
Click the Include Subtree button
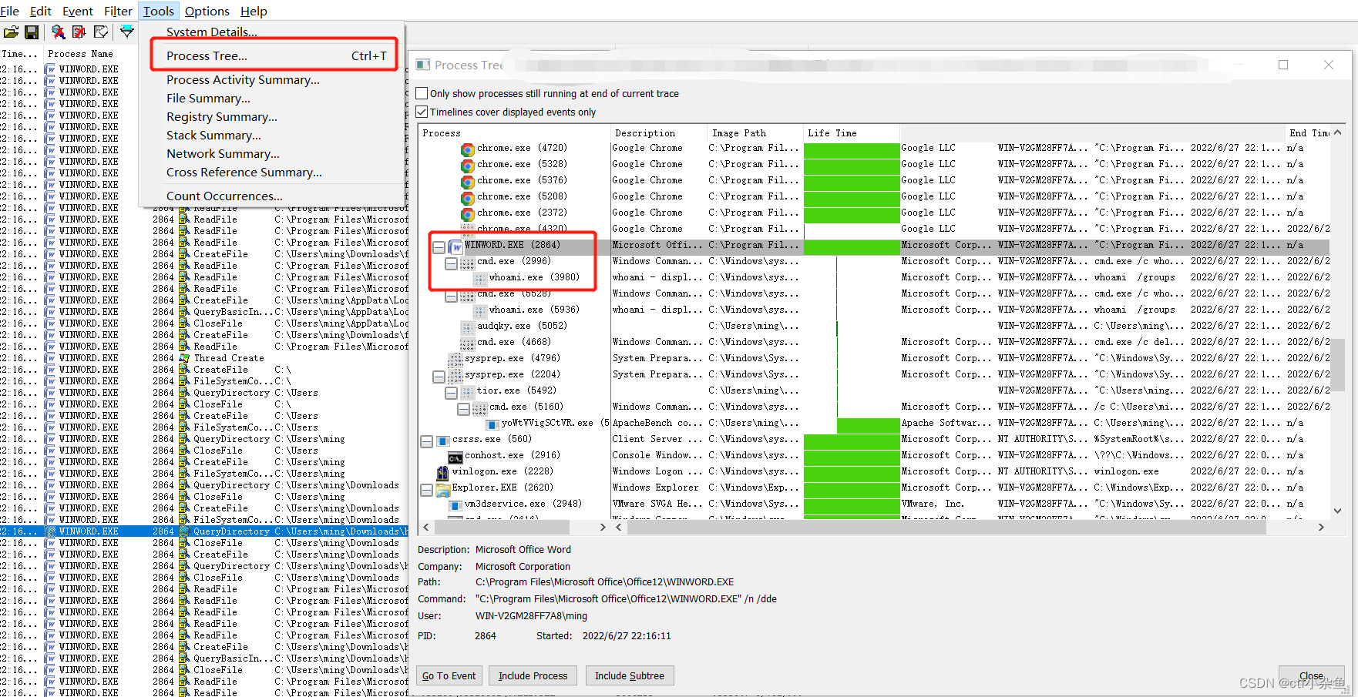pyautogui.click(x=630, y=675)
